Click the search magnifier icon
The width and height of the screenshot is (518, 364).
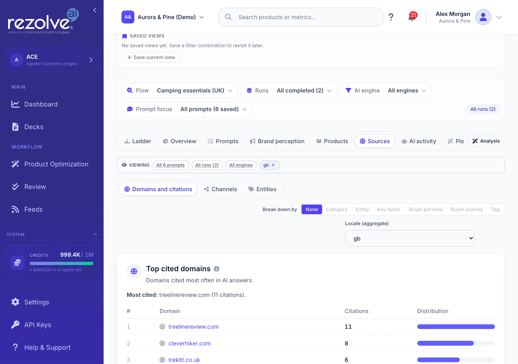pyautogui.click(x=228, y=17)
